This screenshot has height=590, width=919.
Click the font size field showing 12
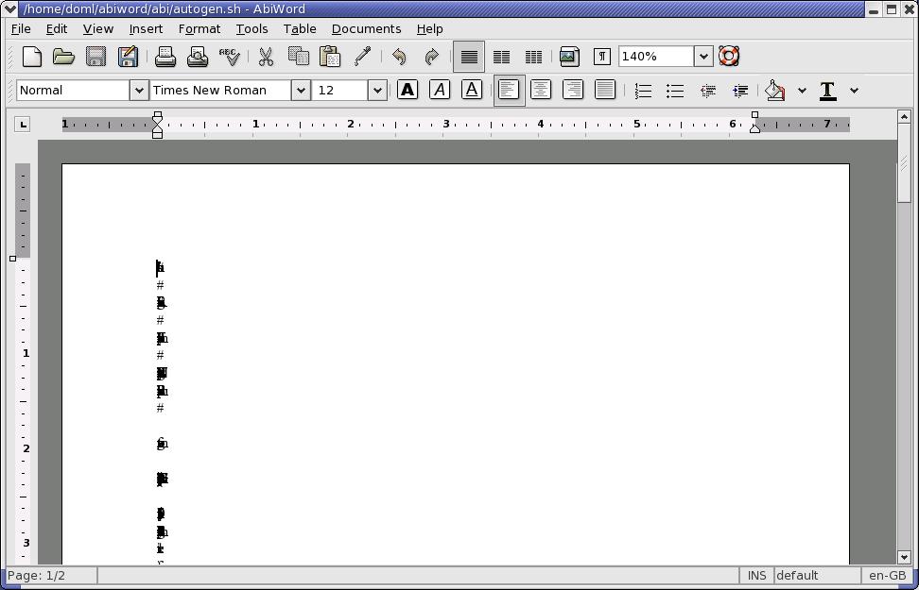(339, 91)
